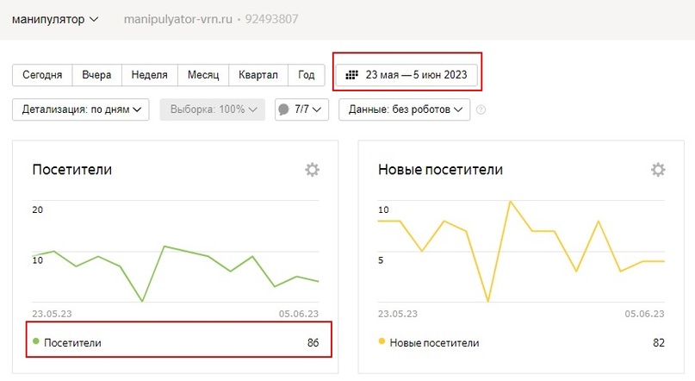
Task: Open the 7/7 dropdown chevron
Action: pyautogui.click(x=316, y=109)
